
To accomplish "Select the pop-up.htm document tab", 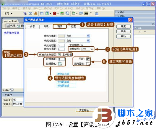I will [10, 21].
